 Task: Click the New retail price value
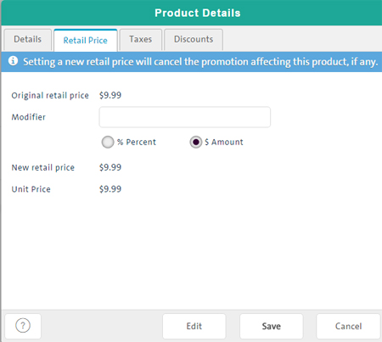(110, 167)
